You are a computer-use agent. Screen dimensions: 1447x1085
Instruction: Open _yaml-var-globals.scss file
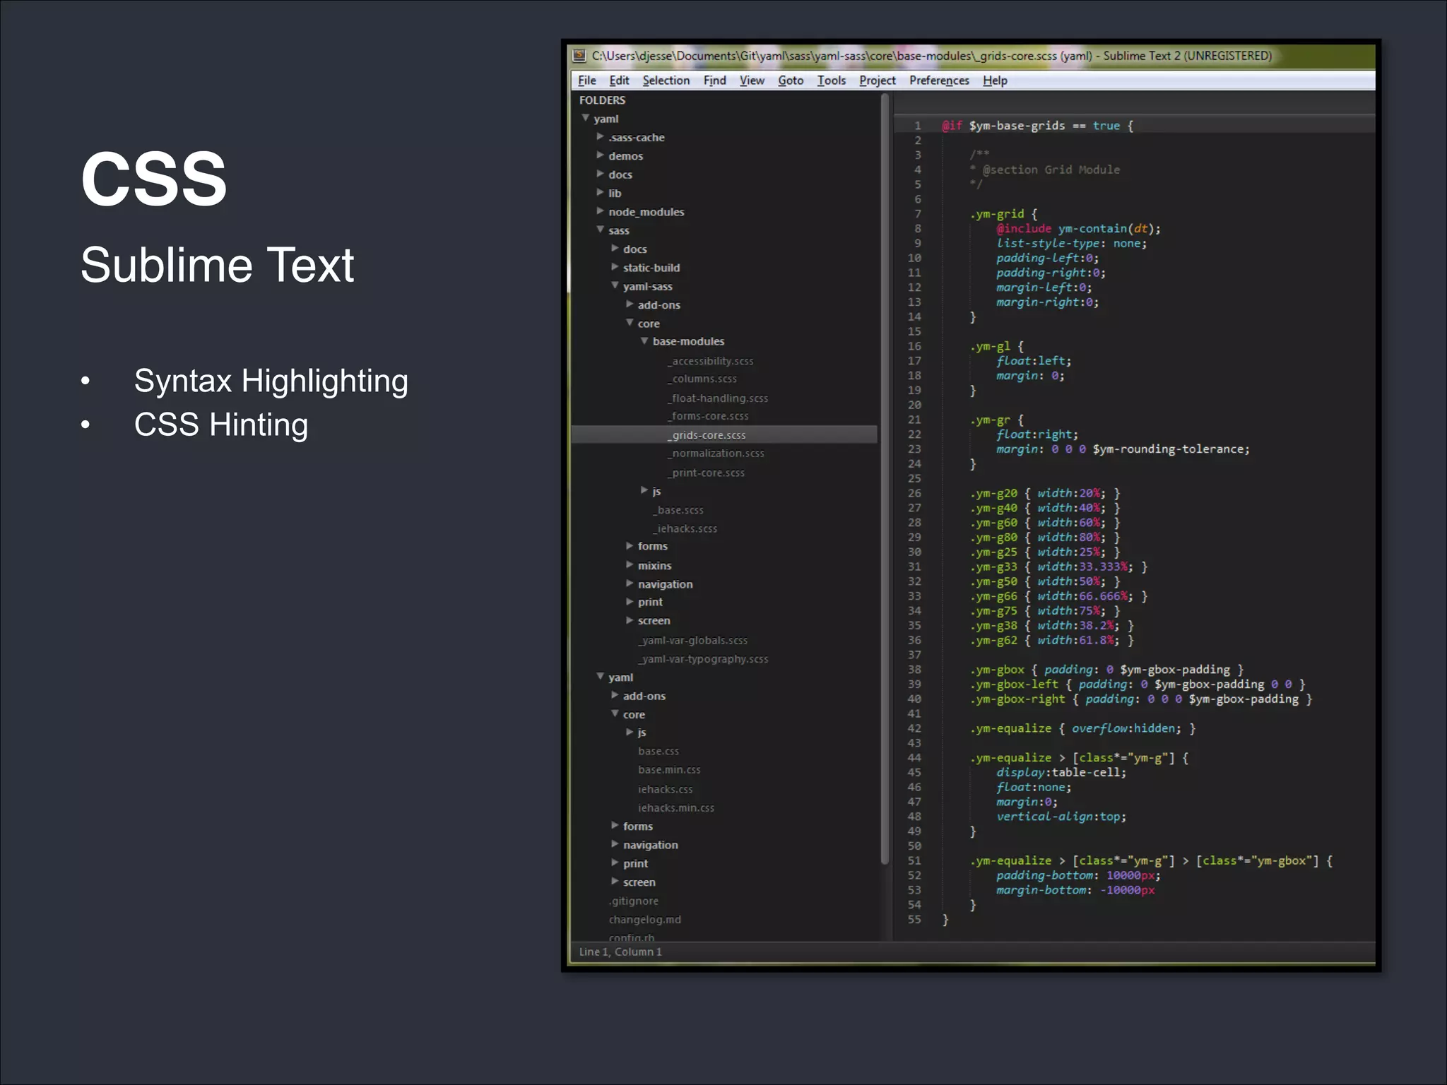(x=692, y=640)
